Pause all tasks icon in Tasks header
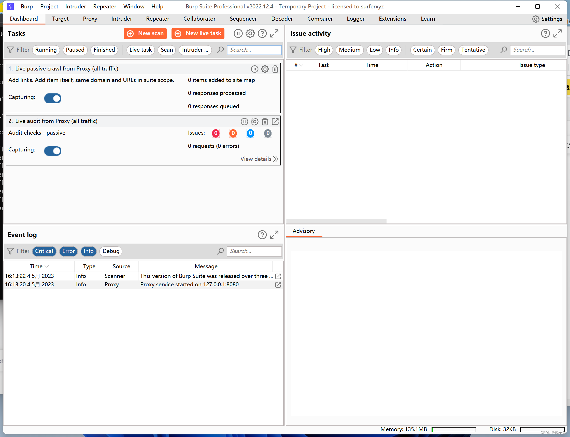Screen dimensions: 570x437 (x=238, y=33)
